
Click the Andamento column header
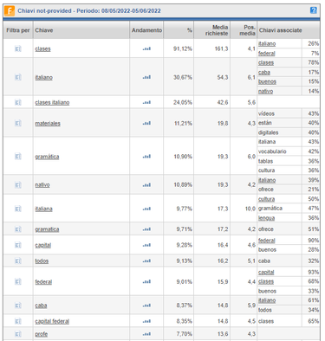146,30
